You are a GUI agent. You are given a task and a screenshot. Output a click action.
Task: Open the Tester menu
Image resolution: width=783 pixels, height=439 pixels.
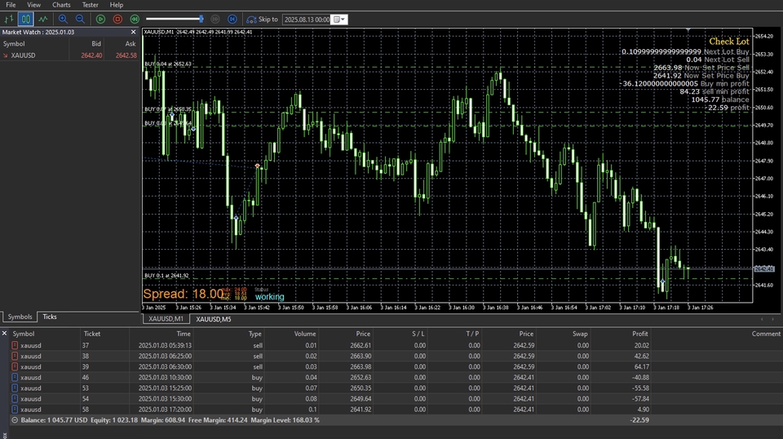tap(90, 5)
